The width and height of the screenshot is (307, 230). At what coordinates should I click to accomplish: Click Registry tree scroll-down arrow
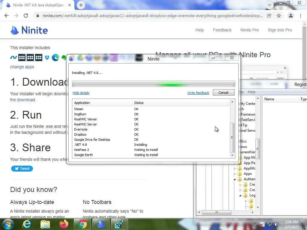click(258, 207)
